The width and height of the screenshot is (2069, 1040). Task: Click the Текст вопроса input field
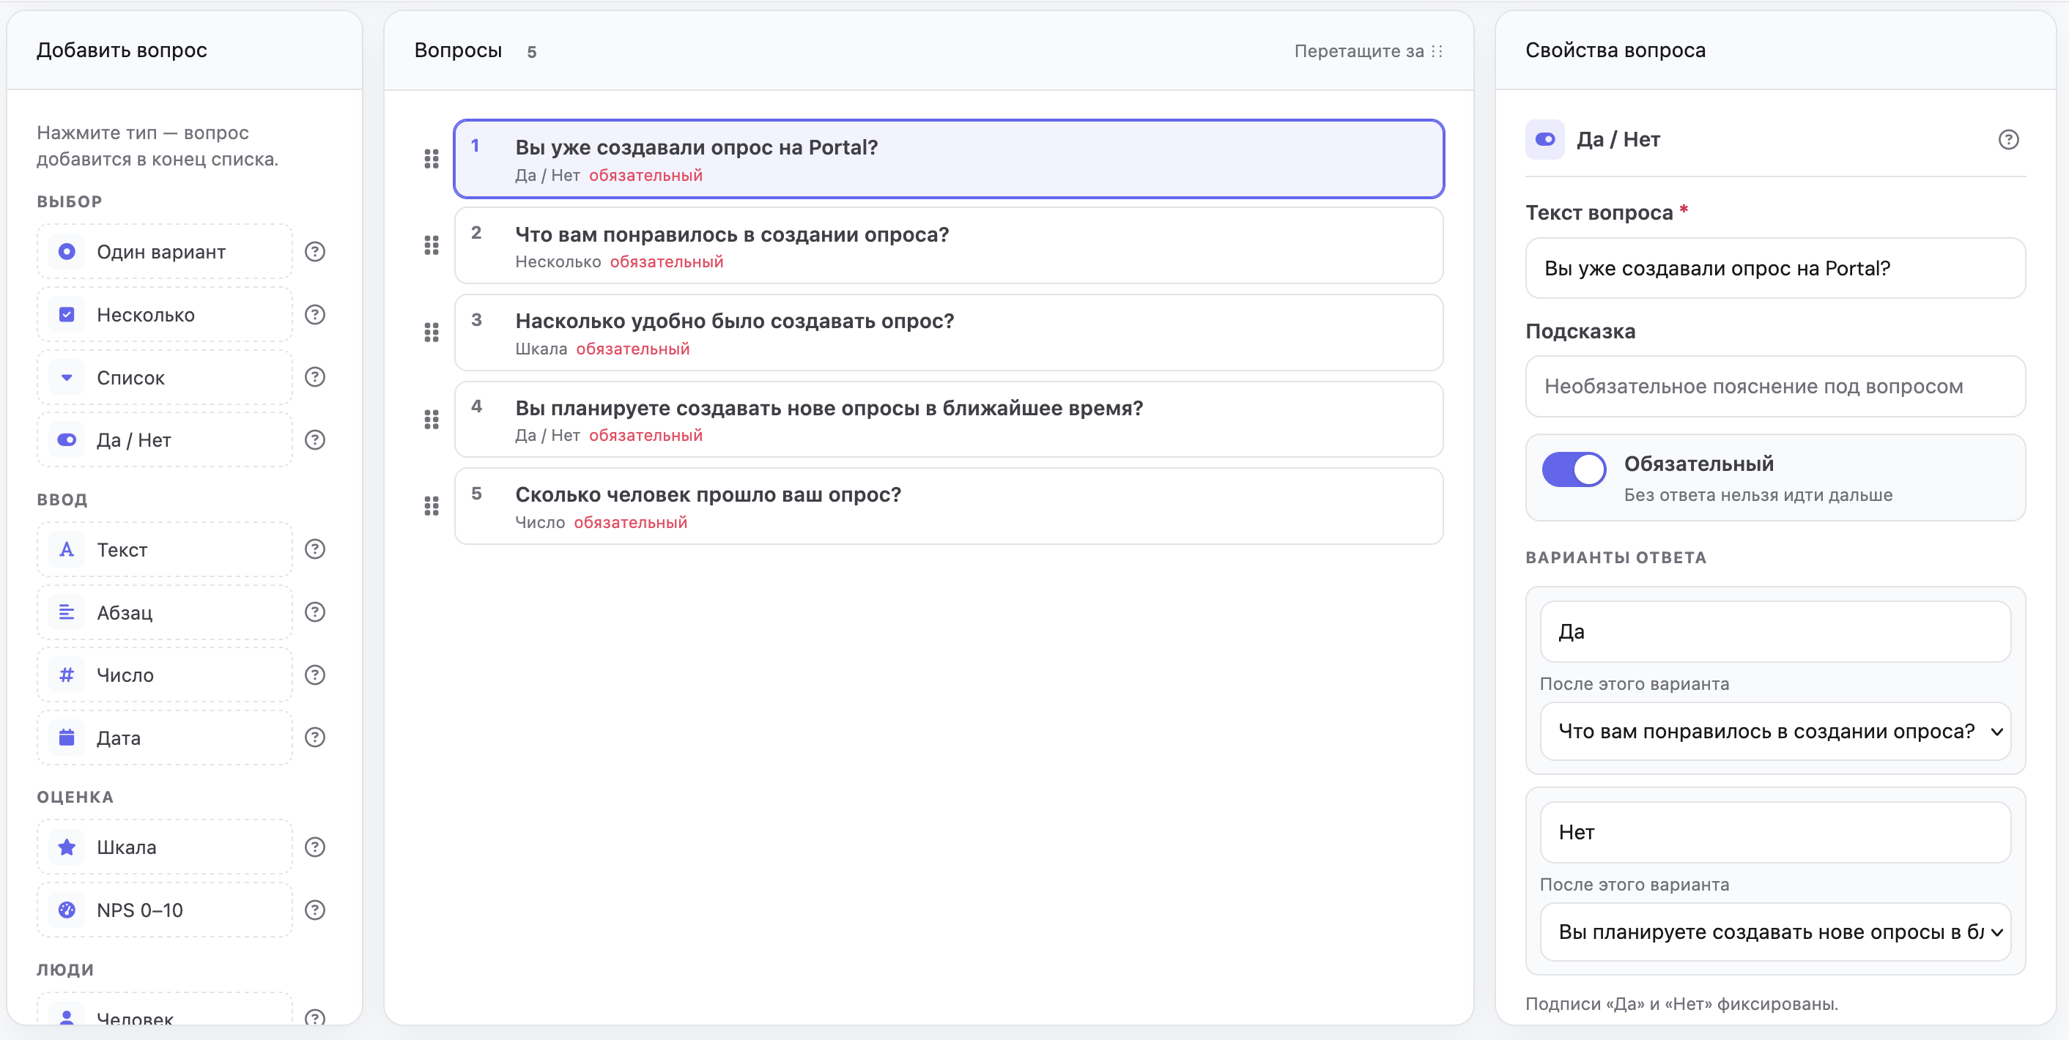pyautogui.click(x=1775, y=268)
